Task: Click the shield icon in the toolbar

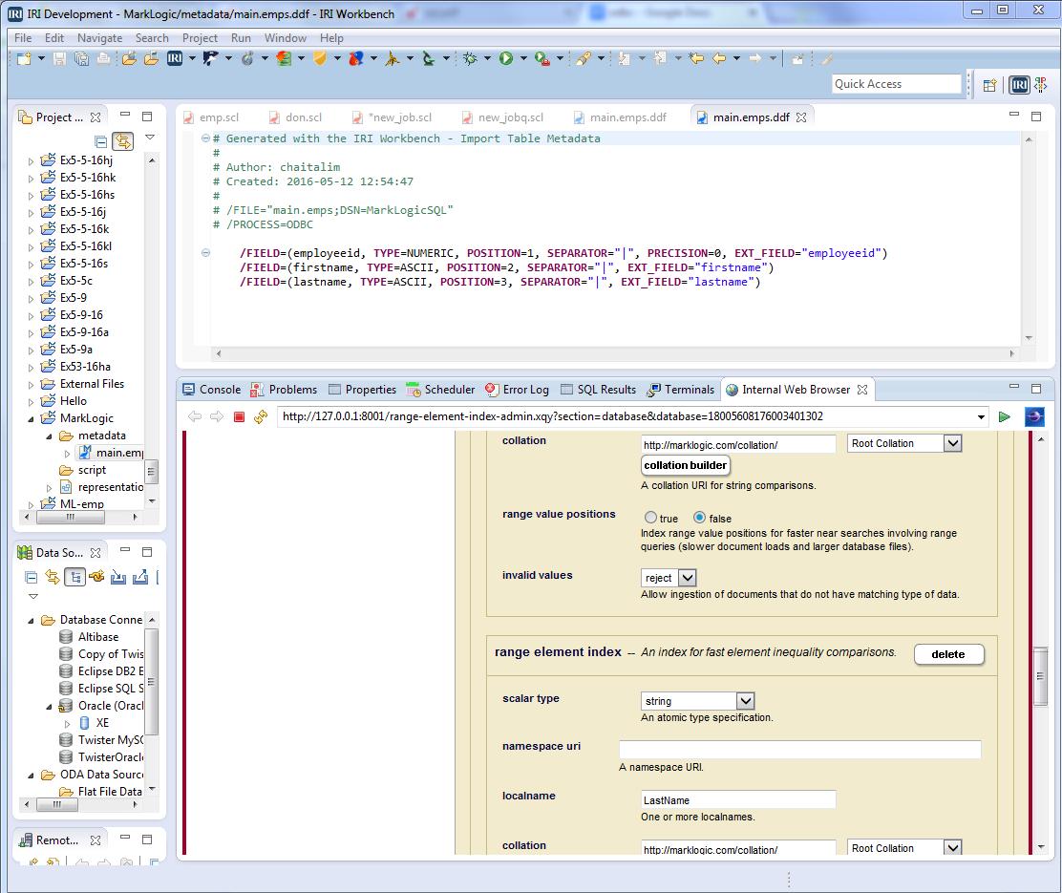Action: 320,59
